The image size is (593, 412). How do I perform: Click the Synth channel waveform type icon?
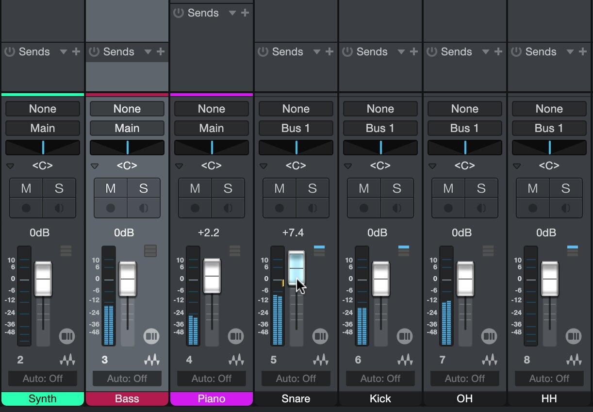point(67,360)
